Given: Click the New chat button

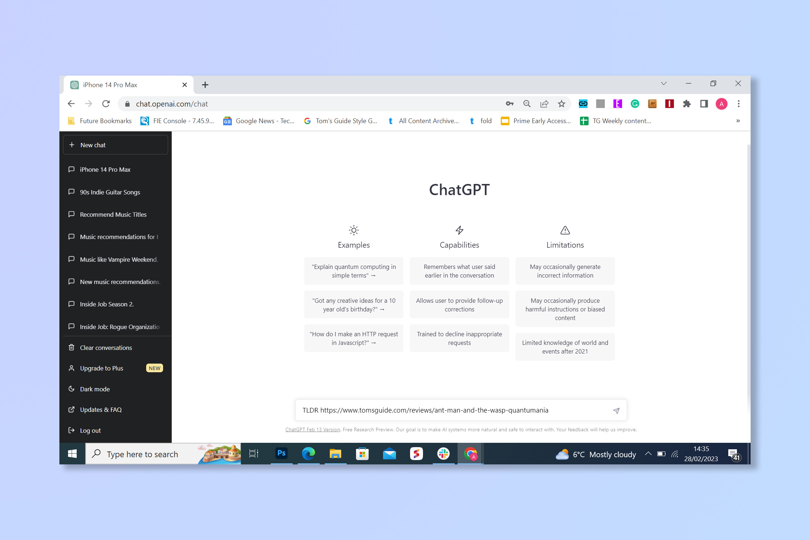Looking at the screenshot, I should pos(116,145).
